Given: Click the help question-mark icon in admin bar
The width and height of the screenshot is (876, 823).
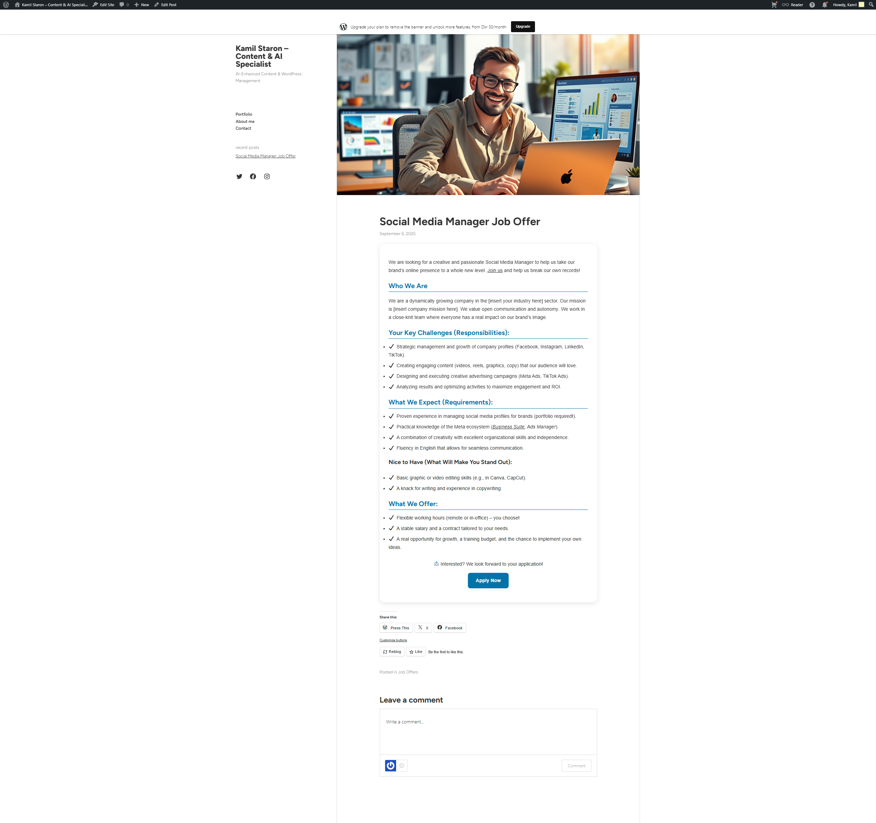Looking at the screenshot, I should [812, 4].
